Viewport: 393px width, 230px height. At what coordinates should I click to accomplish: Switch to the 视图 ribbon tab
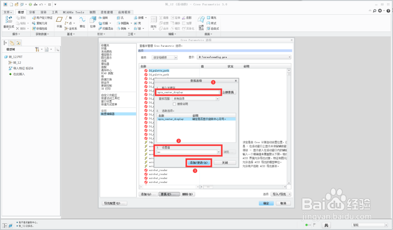point(92,12)
